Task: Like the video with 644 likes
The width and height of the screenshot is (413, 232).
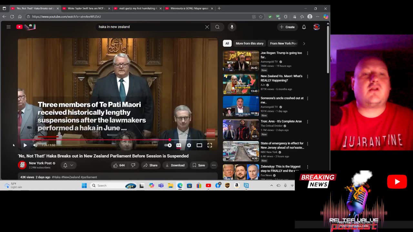Action: tap(119, 165)
